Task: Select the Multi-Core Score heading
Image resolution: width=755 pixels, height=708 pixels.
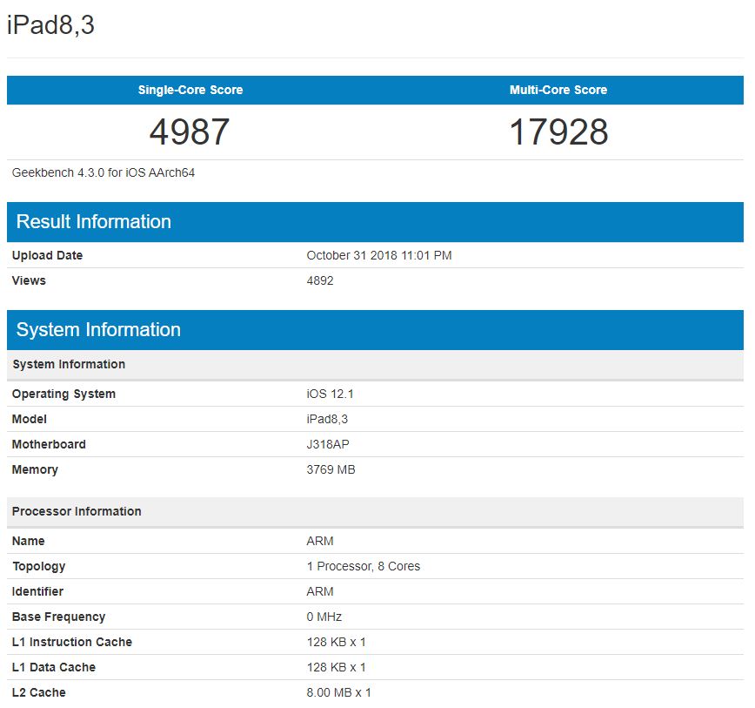Action: 558,90
